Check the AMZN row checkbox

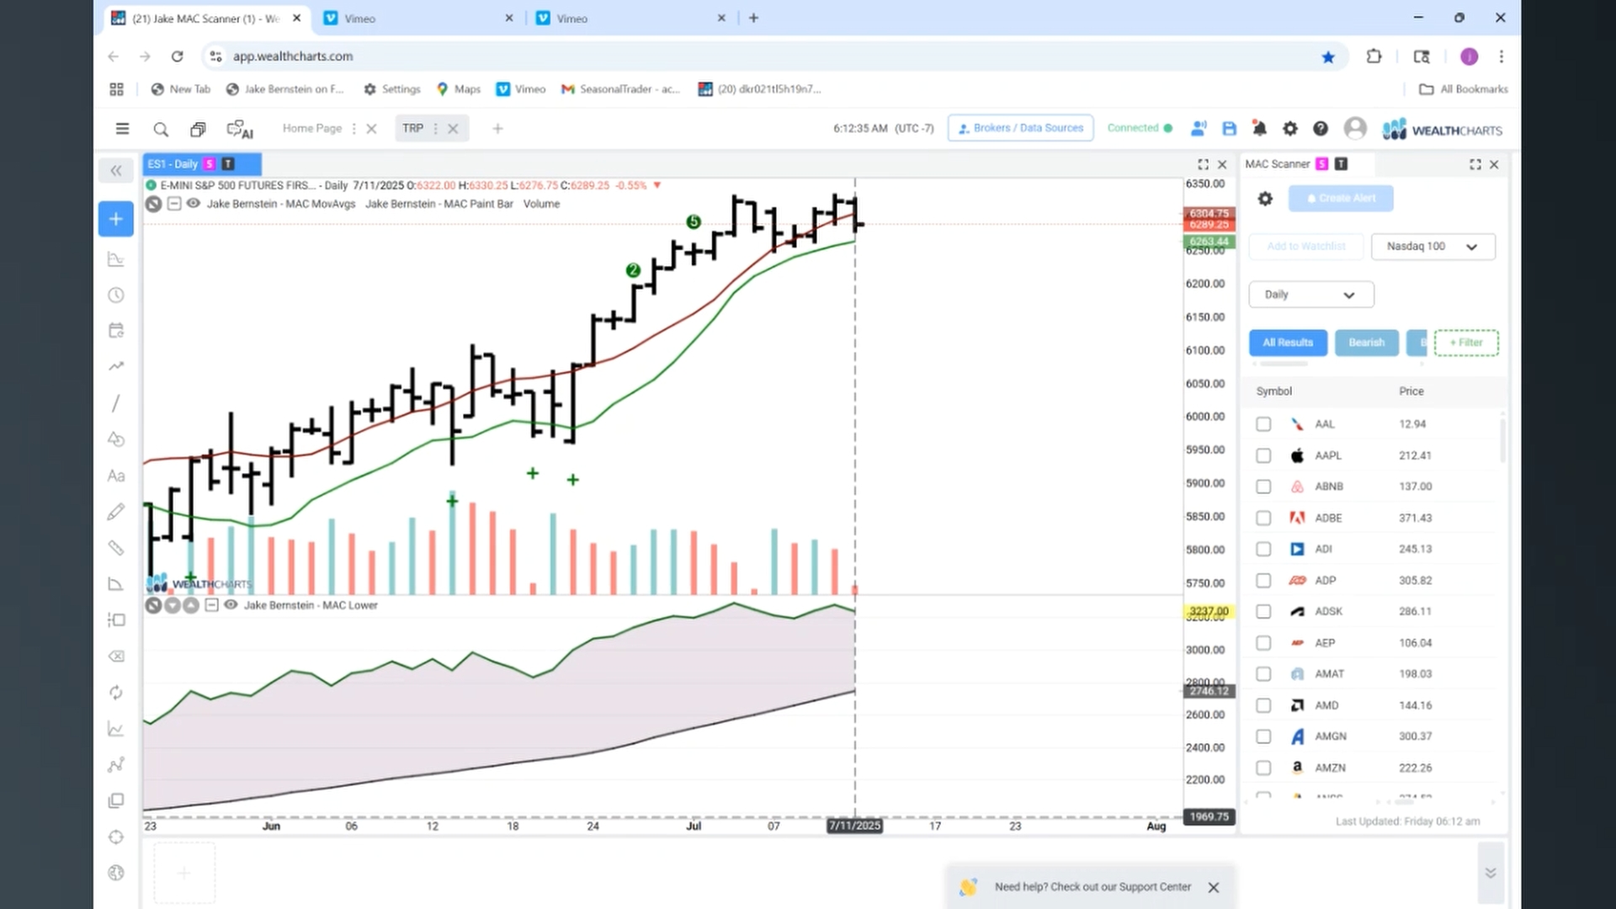tap(1263, 768)
